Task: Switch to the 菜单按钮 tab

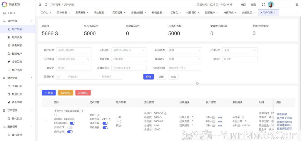Action: 62,12
